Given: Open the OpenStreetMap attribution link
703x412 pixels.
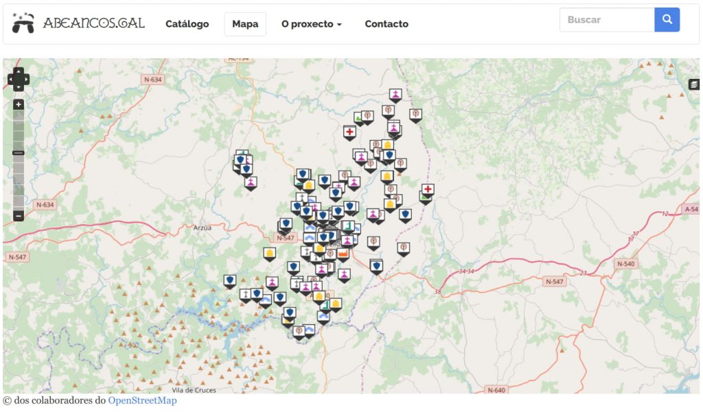Looking at the screenshot, I should click(x=142, y=400).
